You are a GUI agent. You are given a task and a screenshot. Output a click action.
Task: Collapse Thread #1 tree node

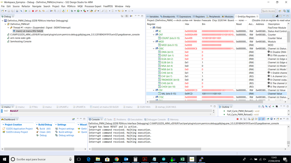(8, 28)
